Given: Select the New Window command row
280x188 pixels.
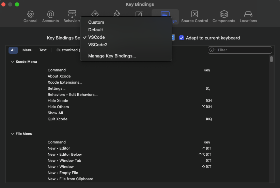Looking at the screenshot, I should (137, 167).
